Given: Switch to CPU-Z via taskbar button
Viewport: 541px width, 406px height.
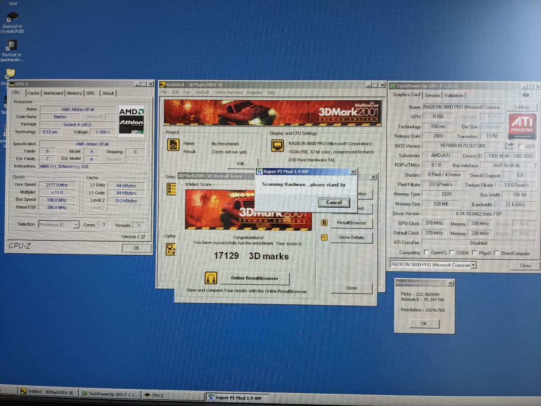Looking at the screenshot, I should 173,395.
